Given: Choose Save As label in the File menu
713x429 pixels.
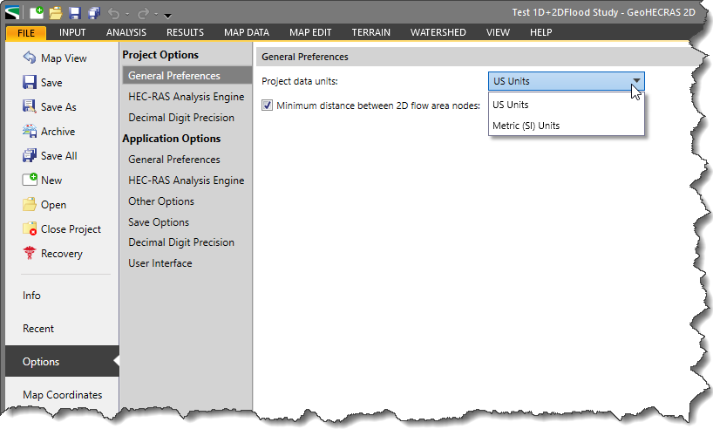Looking at the screenshot, I should [58, 107].
